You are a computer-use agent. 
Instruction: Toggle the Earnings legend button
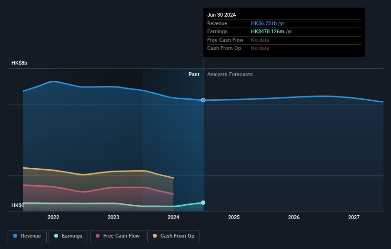(x=68, y=236)
